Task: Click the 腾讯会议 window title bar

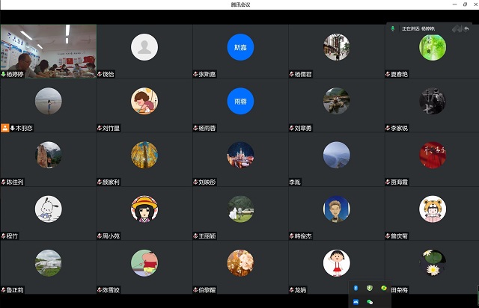Action: coord(239,4)
